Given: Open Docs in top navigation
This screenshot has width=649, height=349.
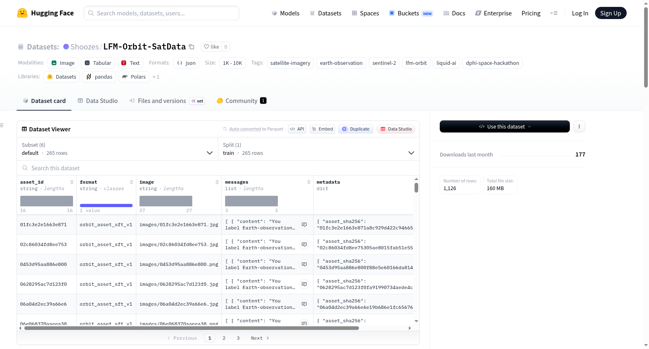Looking at the screenshot, I should (x=454, y=13).
